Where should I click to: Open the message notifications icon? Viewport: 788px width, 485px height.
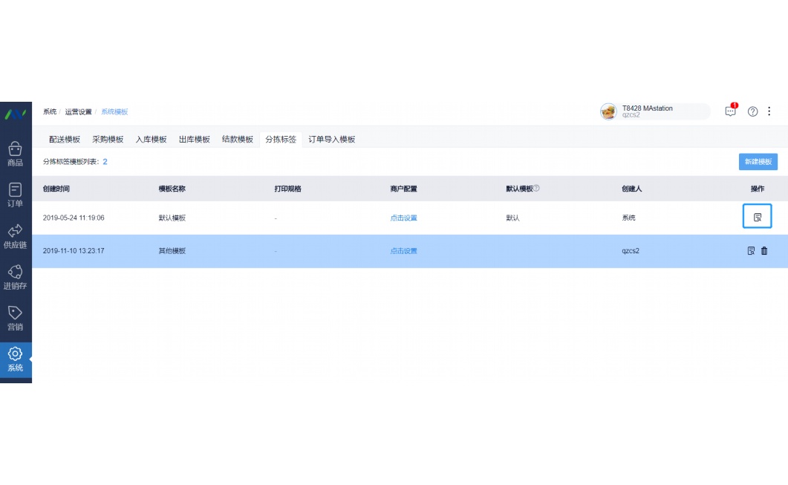(x=731, y=111)
